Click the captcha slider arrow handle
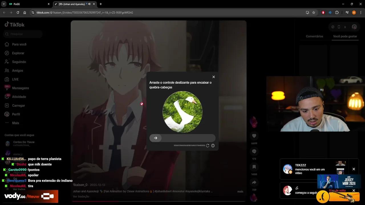The width and height of the screenshot is (365, 205). click(x=155, y=138)
